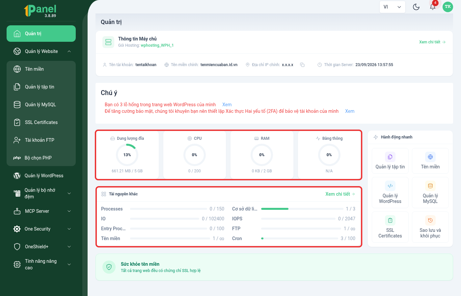Click the server info icon
The width and height of the screenshot is (461, 296).
pyautogui.click(x=108, y=42)
